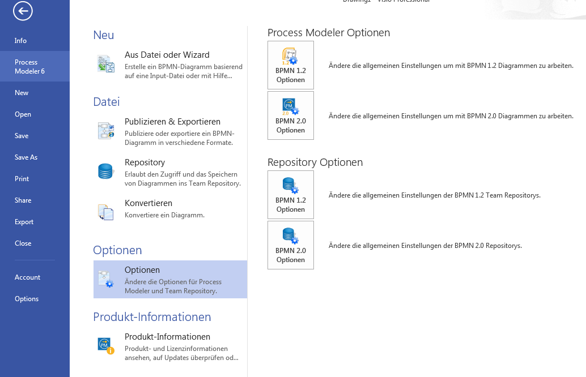Click the Repository database icon

106,172
